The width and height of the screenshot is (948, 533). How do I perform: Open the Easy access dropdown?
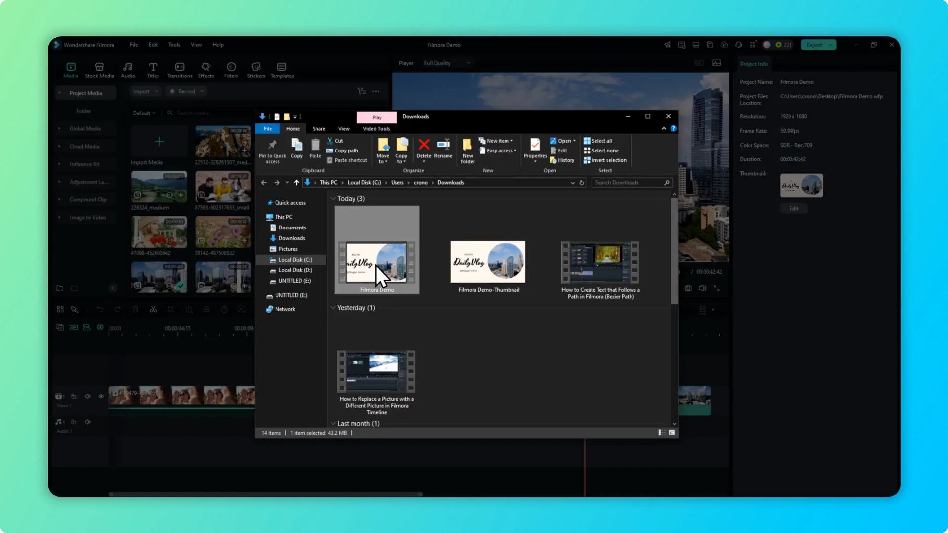coord(498,151)
